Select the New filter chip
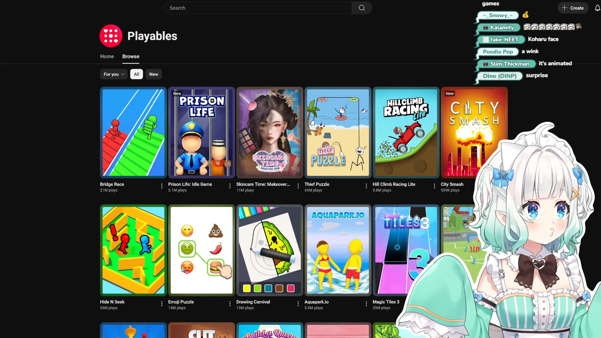The height and width of the screenshot is (338, 601). (154, 74)
